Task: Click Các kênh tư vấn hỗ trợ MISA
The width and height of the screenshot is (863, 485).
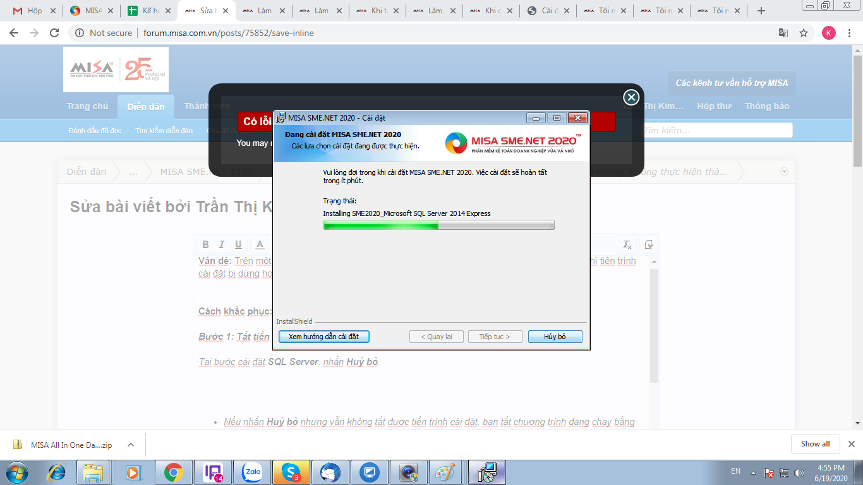Action: pos(732,83)
